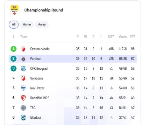Click the Radnički 1923 club crest
The height and width of the screenshot is (125, 149).
23,98
